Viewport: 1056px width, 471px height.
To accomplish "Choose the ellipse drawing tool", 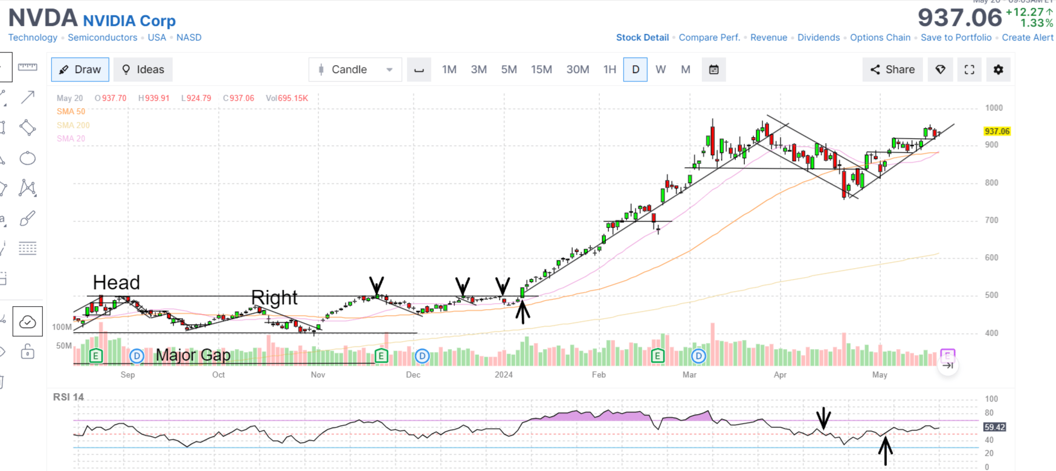I will [x=27, y=158].
